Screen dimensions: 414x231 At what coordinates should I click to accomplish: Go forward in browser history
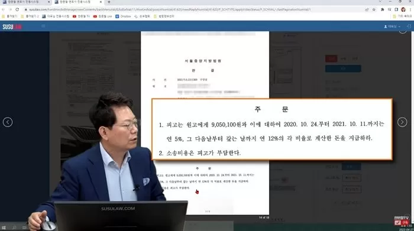pyautogui.click(x=10, y=9)
